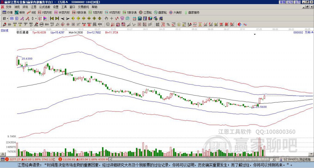
Task: Click the first yellow diamond left-arrow icon
Action: pos(73,19)
